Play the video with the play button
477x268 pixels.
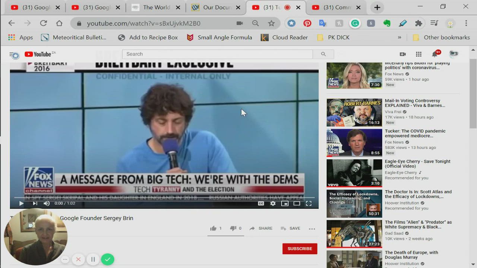point(21,203)
